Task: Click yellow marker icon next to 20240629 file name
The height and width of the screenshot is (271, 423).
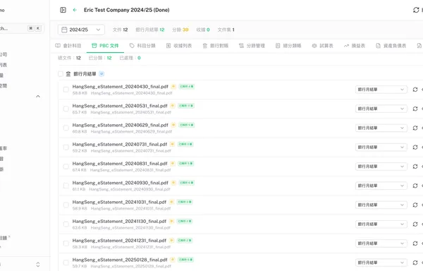Action: pyautogui.click(x=173, y=125)
